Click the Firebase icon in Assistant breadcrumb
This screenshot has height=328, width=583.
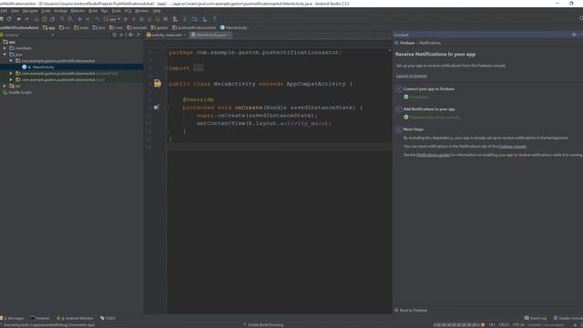click(397, 43)
